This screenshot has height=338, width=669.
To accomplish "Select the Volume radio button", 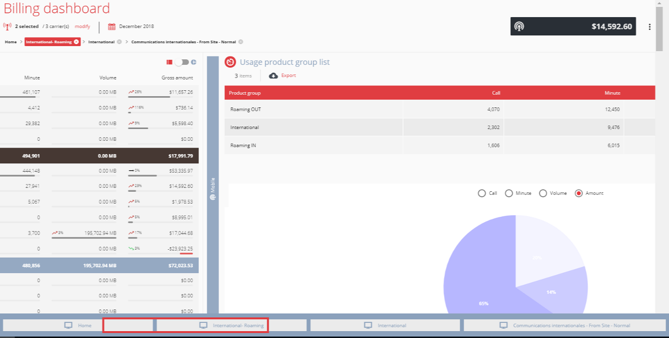I will pos(543,193).
